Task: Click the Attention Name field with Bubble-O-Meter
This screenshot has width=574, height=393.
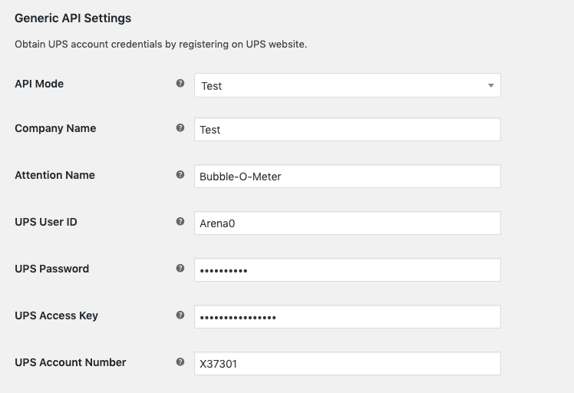Action: coord(348,177)
